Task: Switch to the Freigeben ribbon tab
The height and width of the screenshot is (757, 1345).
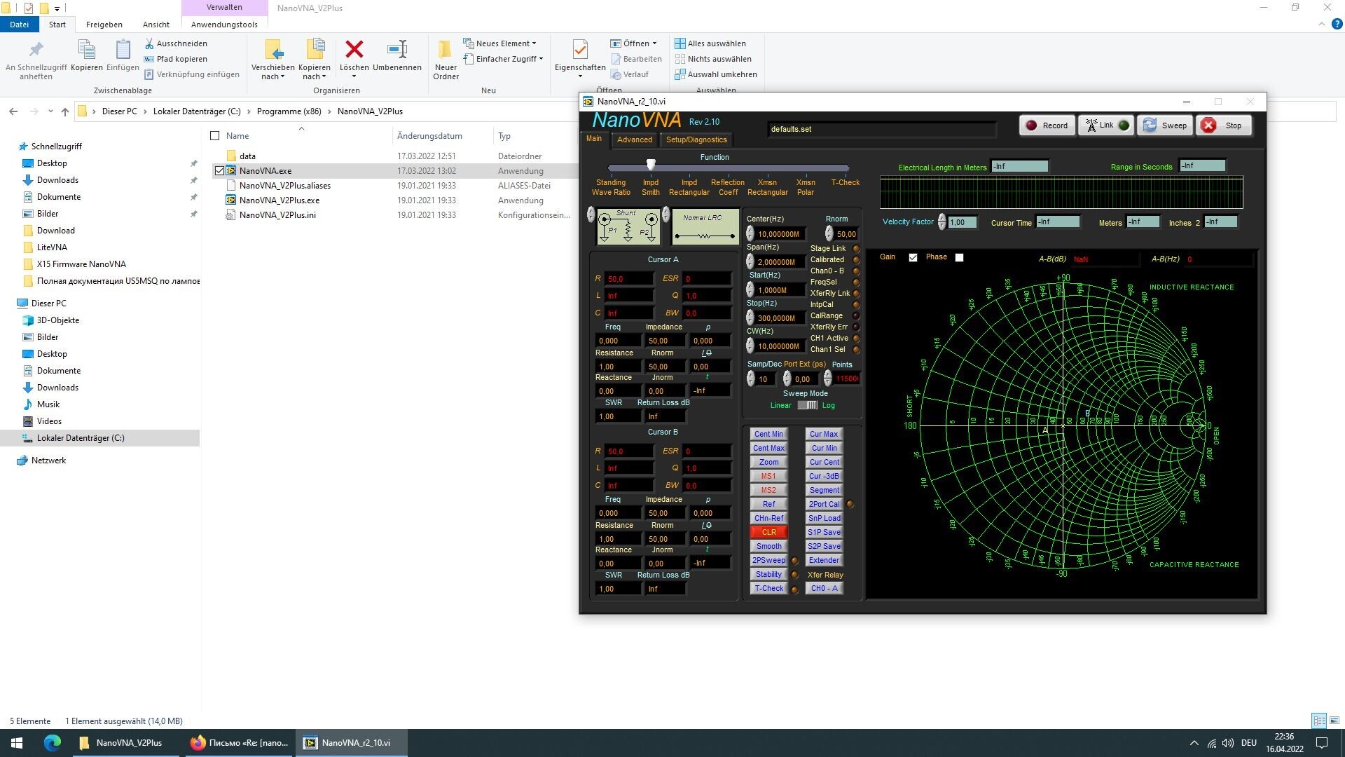Action: click(x=104, y=25)
